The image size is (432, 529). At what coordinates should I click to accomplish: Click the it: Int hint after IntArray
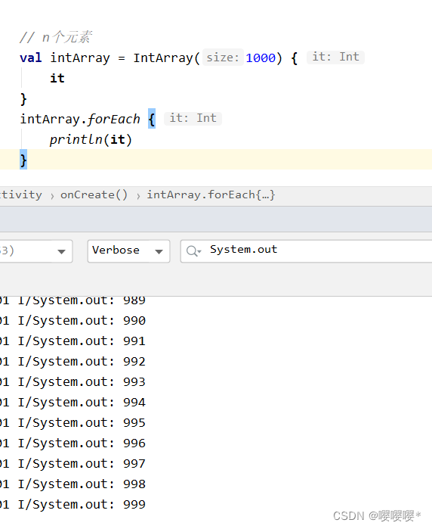point(335,57)
